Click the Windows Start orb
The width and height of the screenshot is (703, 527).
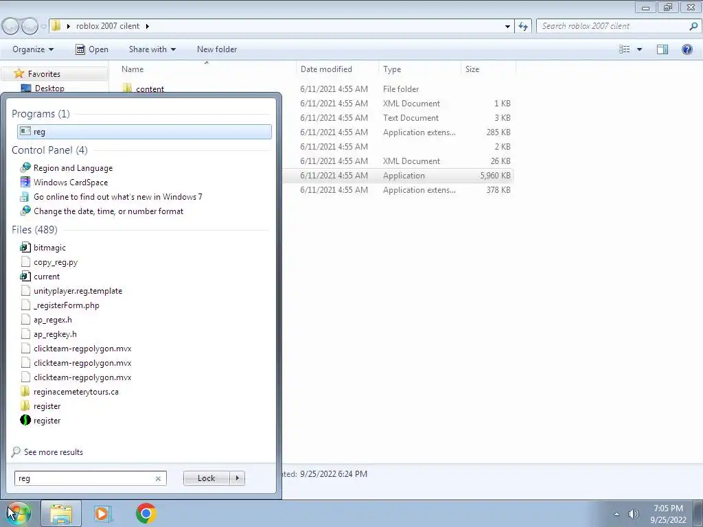pos(19,513)
